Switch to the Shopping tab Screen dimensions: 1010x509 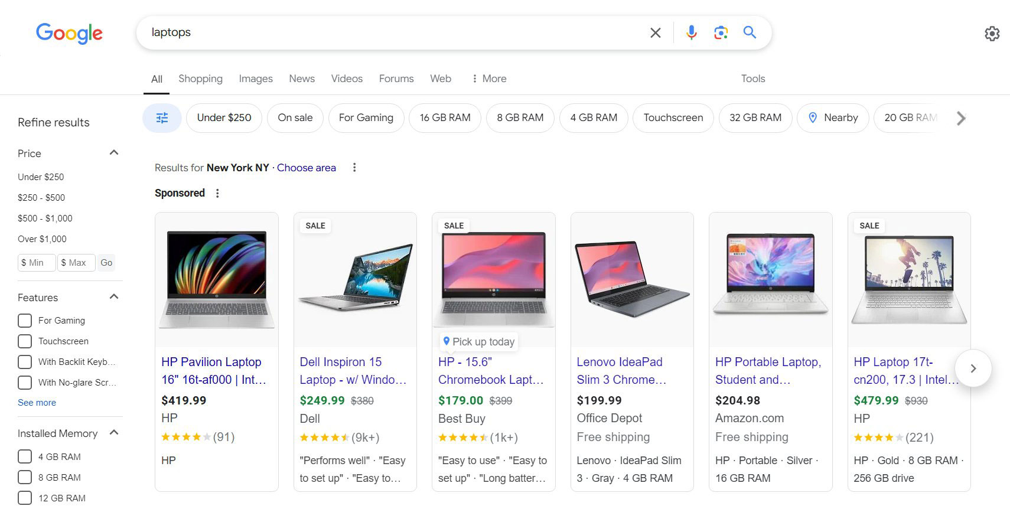pyautogui.click(x=200, y=79)
